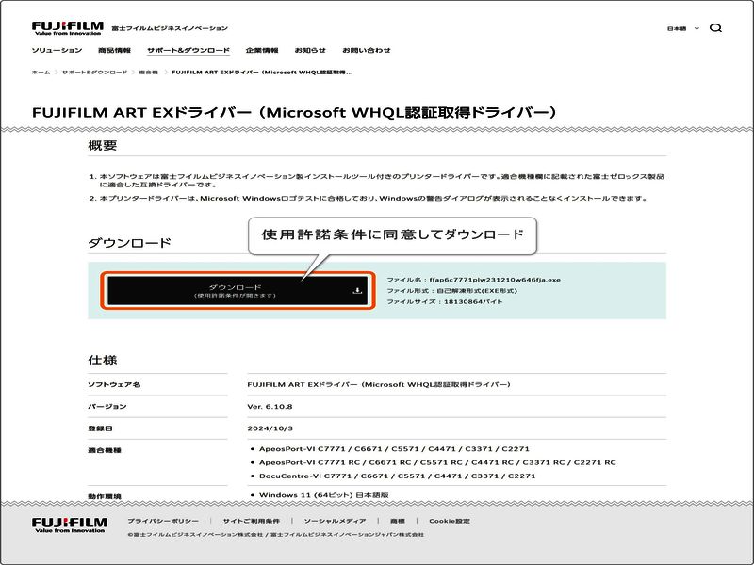Click the search magnifier icon
Screen dimensions: 754x565
pyautogui.click(x=715, y=28)
